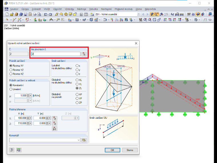The height and width of the screenshot is (163, 217).
Task: Toggle show loads toolbar button
Action: (152, 14)
